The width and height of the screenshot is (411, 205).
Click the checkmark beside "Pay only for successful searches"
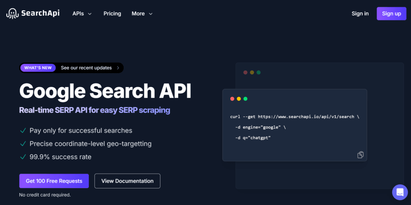point(23,131)
